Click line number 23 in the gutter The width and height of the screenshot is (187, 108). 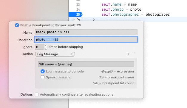[78, 4]
